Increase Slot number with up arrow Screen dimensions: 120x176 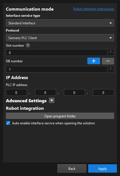click(x=111, y=51)
